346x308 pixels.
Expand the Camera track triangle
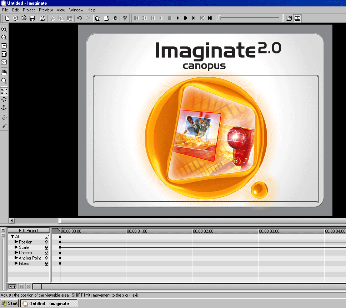coord(16,252)
